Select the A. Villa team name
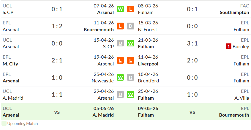251x130 pixels. pyautogui.click(x=242, y=98)
